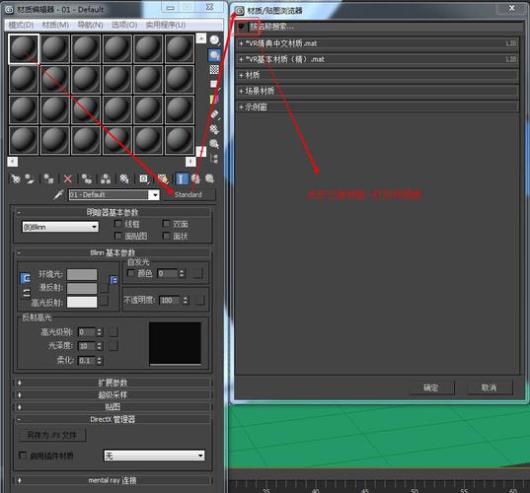Click the Material/Map Navigator icon

(214, 159)
